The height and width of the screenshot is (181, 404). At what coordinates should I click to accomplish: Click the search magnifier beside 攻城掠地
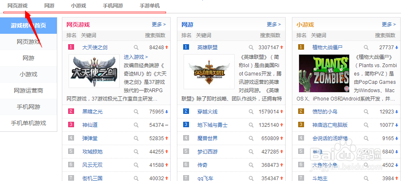tap(136, 152)
